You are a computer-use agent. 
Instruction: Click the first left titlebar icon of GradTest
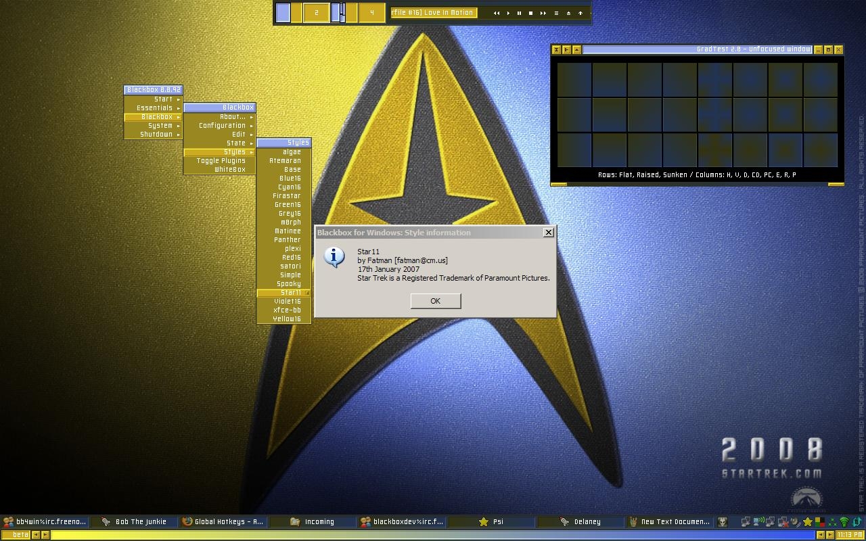tap(556, 49)
